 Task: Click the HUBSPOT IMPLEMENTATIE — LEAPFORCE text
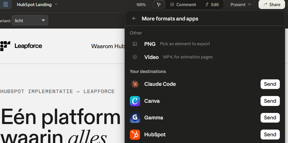(57, 91)
